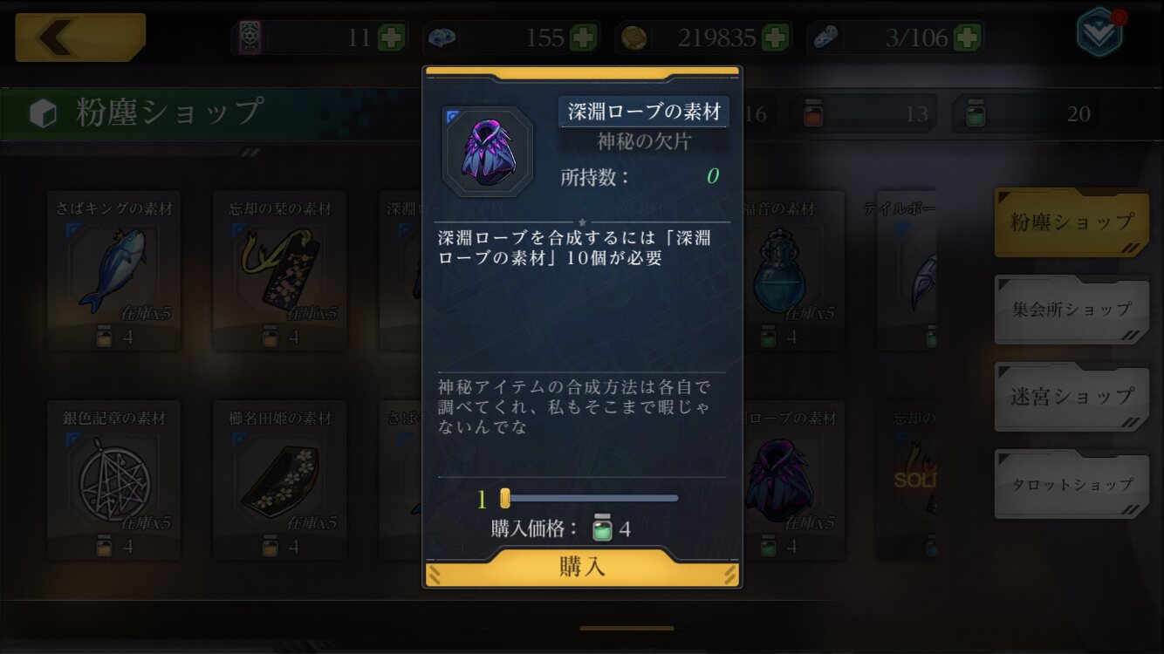Tap the green dust jar counter showing 20
1164x654 pixels.
tap(1025, 114)
